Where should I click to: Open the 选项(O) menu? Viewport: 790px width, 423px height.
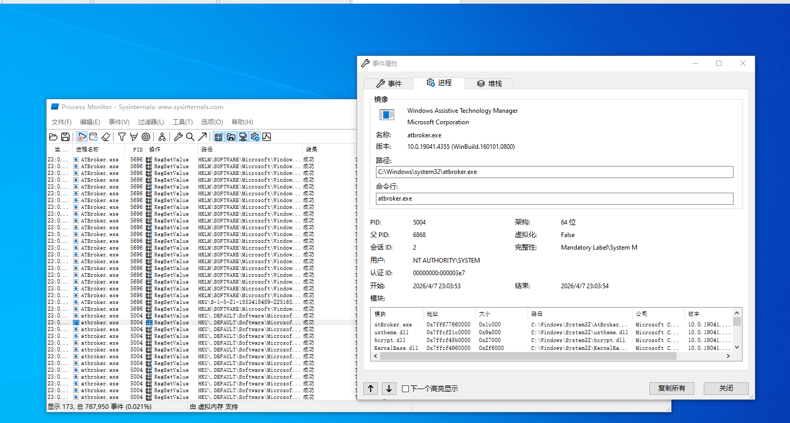(x=212, y=122)
